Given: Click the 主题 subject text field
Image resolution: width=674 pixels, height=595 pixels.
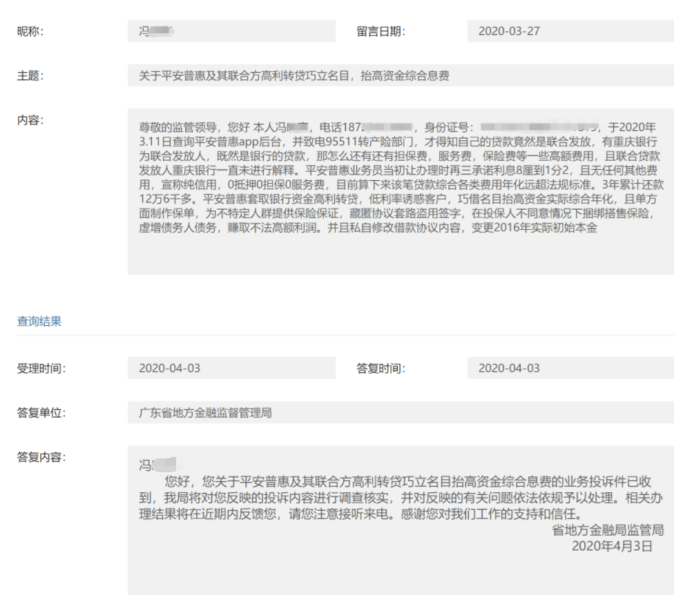Looking at the screenshot, I should point(401,75).
